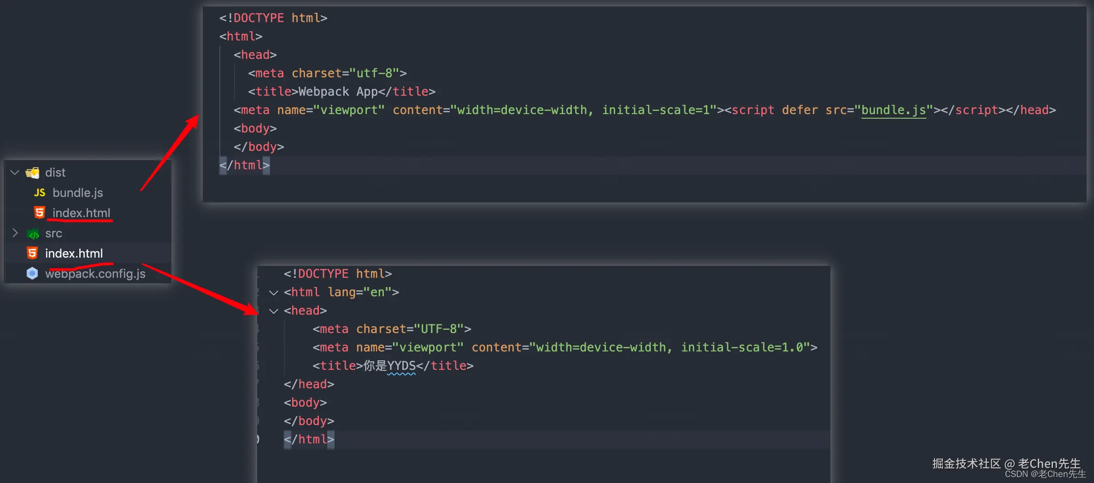
Task: Expand the src folder chevron
Action: coord(15,233)
